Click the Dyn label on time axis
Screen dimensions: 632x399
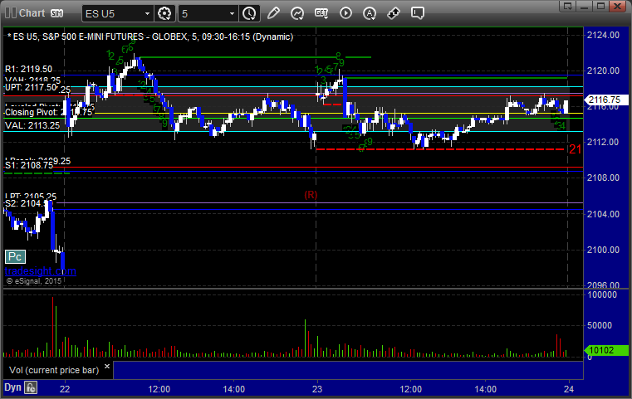point(12,387)
